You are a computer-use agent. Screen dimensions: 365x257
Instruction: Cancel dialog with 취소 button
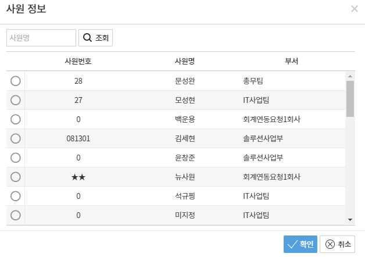337,244
